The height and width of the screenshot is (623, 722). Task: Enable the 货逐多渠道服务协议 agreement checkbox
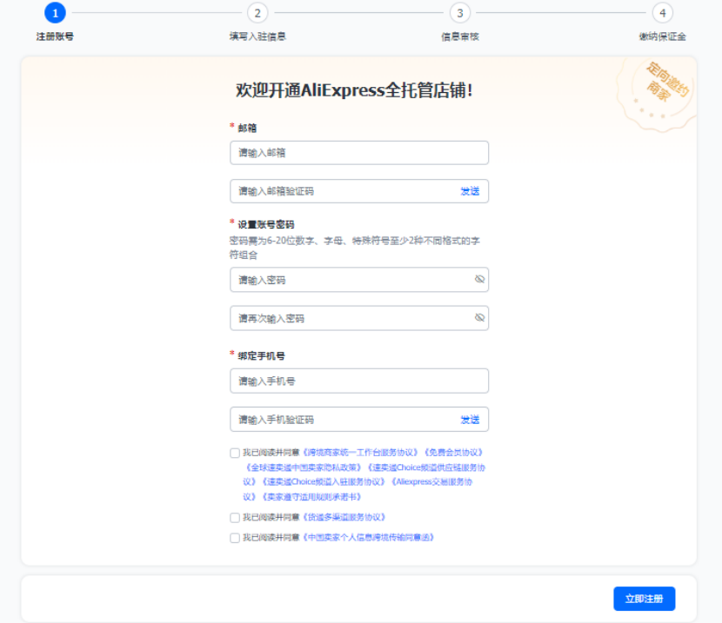pos(233,517)
